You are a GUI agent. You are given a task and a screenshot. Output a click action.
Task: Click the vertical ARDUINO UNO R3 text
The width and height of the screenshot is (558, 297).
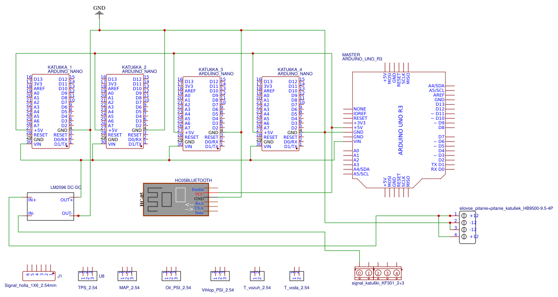click(400, 130)
